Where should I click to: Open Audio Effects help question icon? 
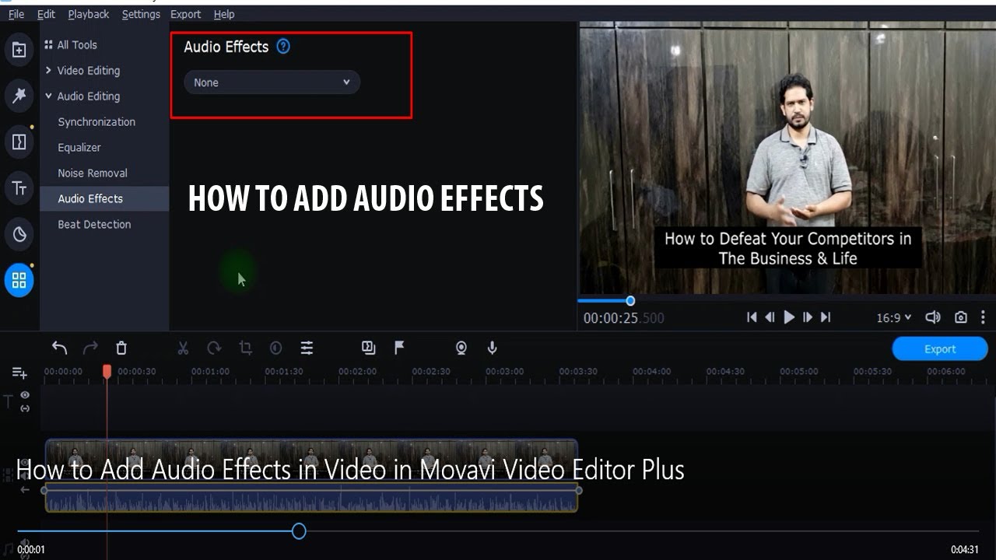[x=283, y=46]
